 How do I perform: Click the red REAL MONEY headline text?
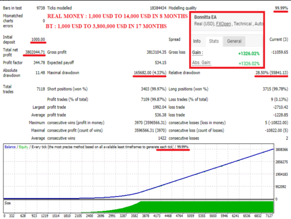tap(117, 16)
